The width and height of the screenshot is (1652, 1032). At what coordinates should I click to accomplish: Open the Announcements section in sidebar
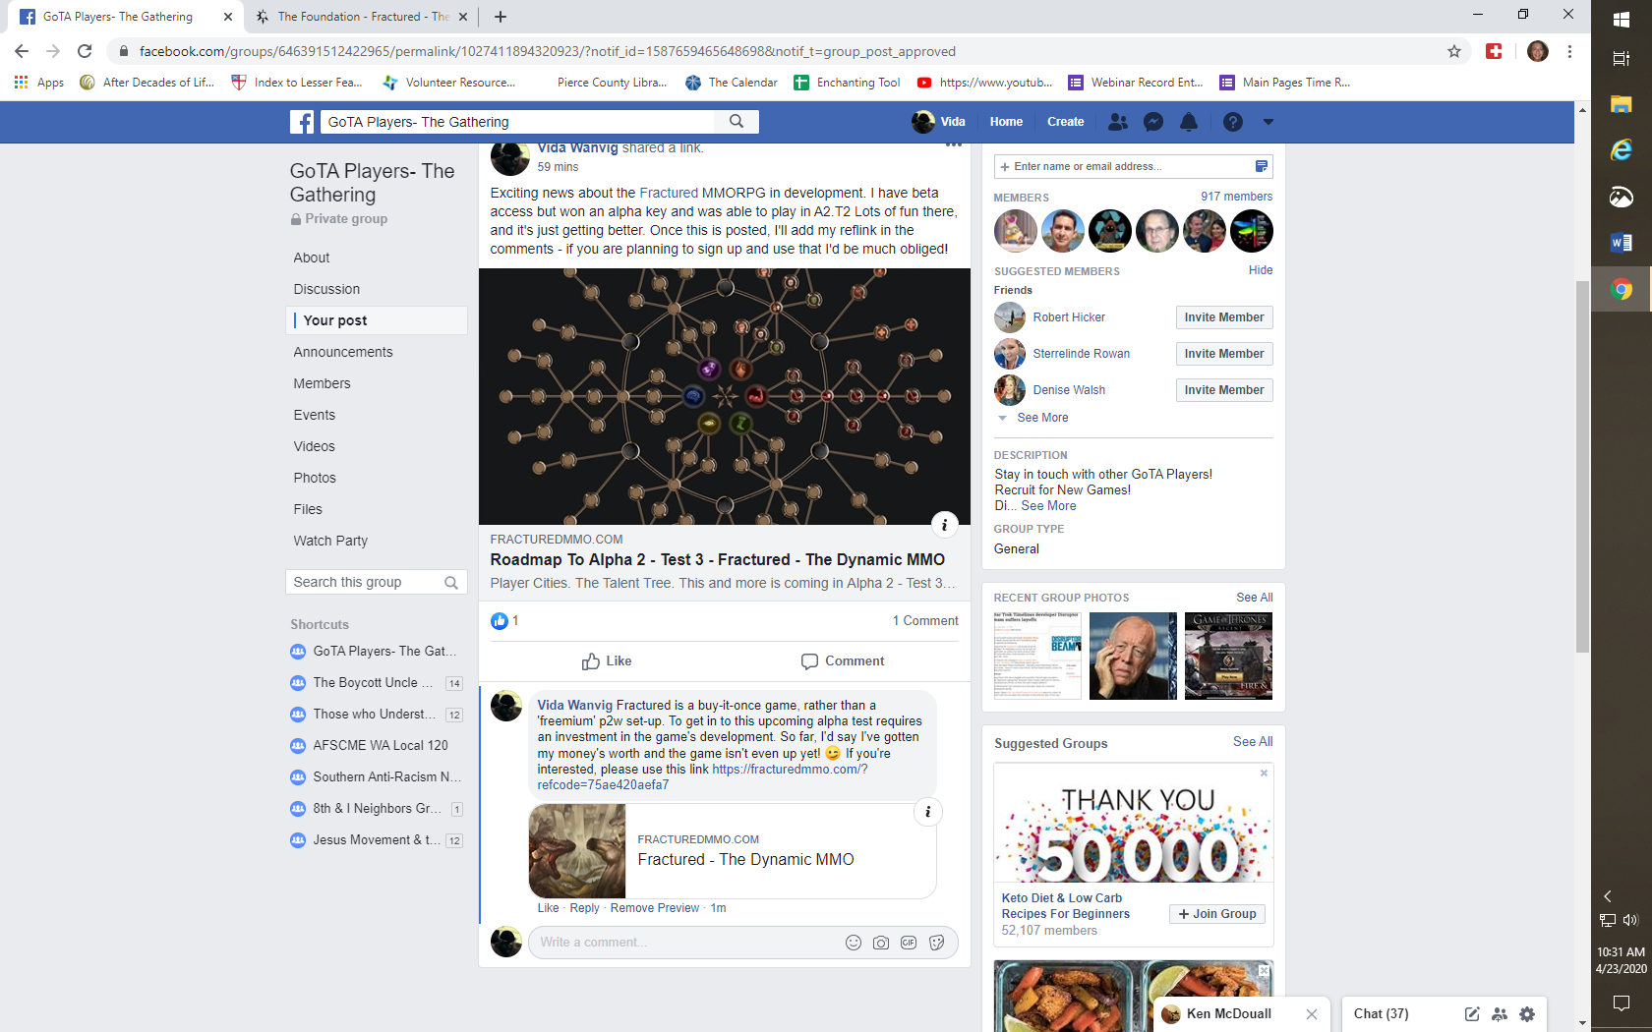(342, 352)
